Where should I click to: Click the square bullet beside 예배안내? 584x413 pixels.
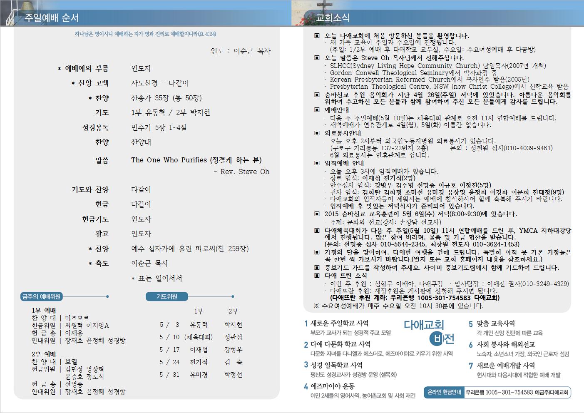(317, 110)
